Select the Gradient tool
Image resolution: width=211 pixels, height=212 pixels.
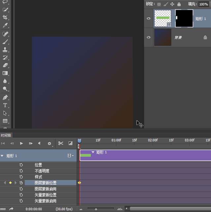pos(5,73)
